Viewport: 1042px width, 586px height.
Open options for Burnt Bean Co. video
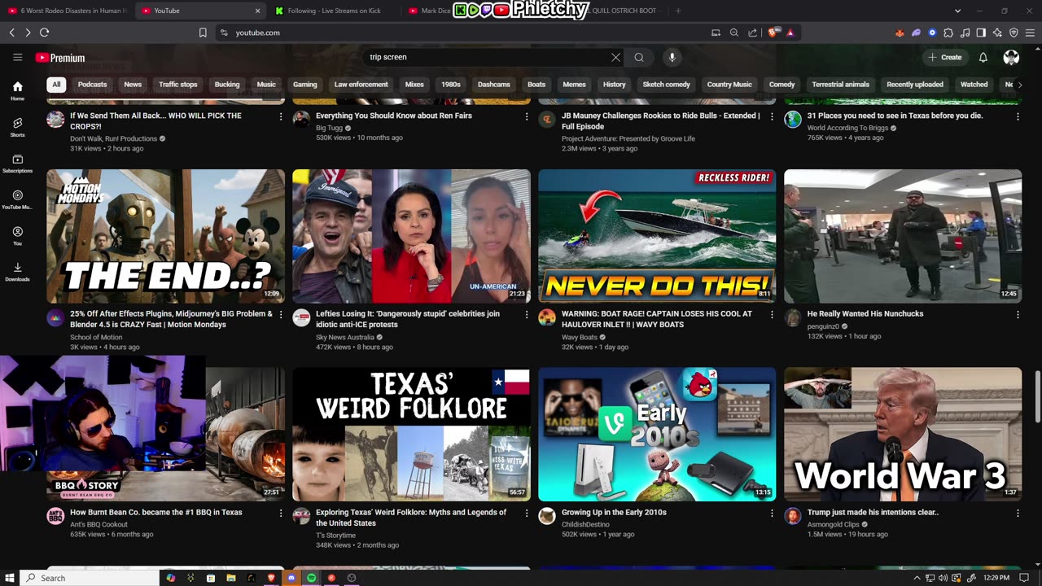[x=281, y=513]
